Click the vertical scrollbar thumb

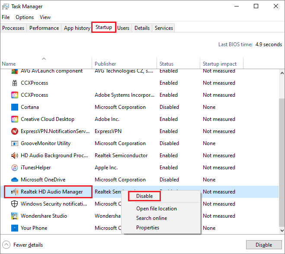pos(282,162)
